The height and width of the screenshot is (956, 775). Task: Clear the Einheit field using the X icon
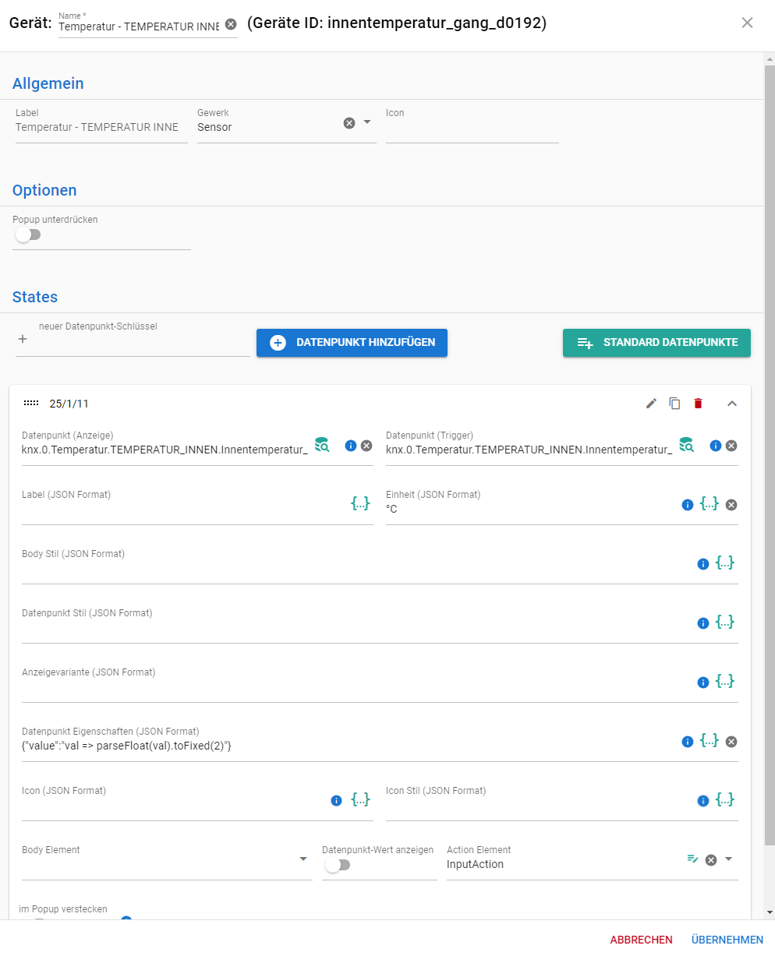[731, 504]
